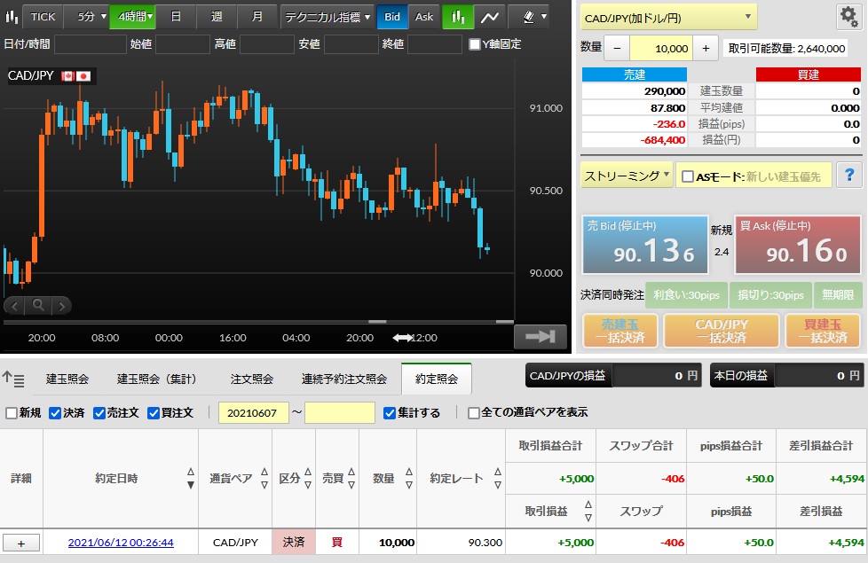Uncheck the 買注文 filter checkbox
The image size is (868, 563).
click(154, 413)
